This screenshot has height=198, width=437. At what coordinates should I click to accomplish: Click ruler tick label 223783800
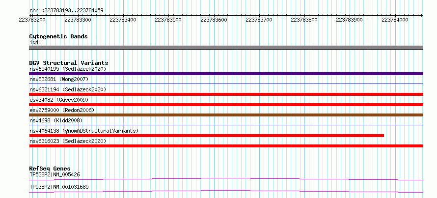304,20
